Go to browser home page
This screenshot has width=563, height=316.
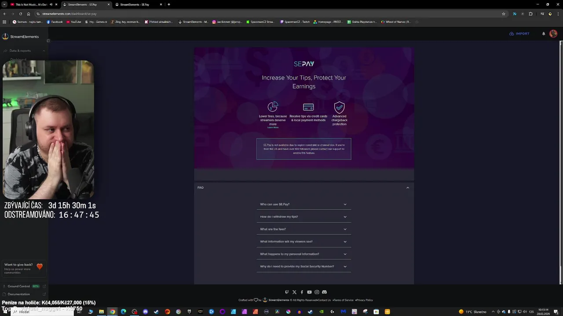tap(29, 14)
